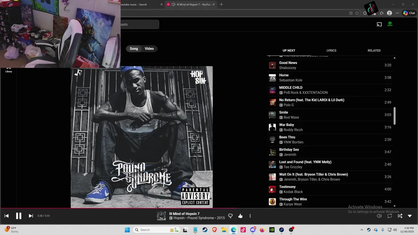Open NVIDIA app from the taskbar
418x235 pixels.
[272, 230]
